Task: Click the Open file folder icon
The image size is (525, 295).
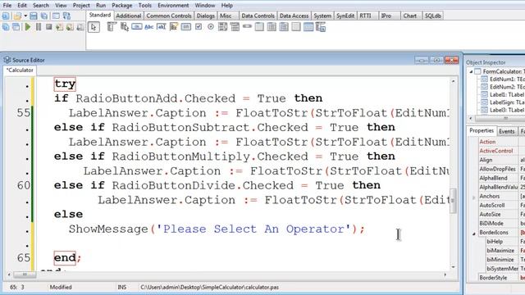Action: pos(16,16)
